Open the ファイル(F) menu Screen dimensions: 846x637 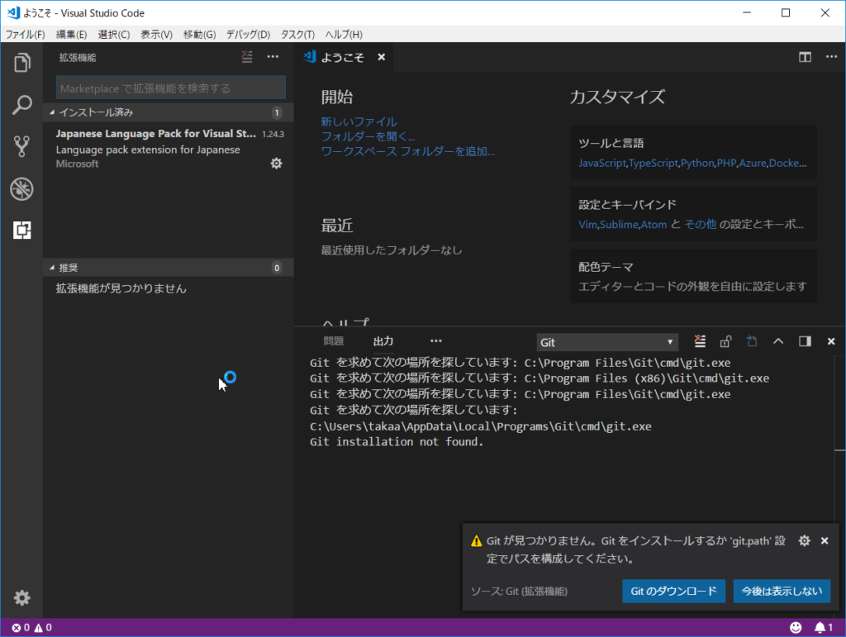25,35
